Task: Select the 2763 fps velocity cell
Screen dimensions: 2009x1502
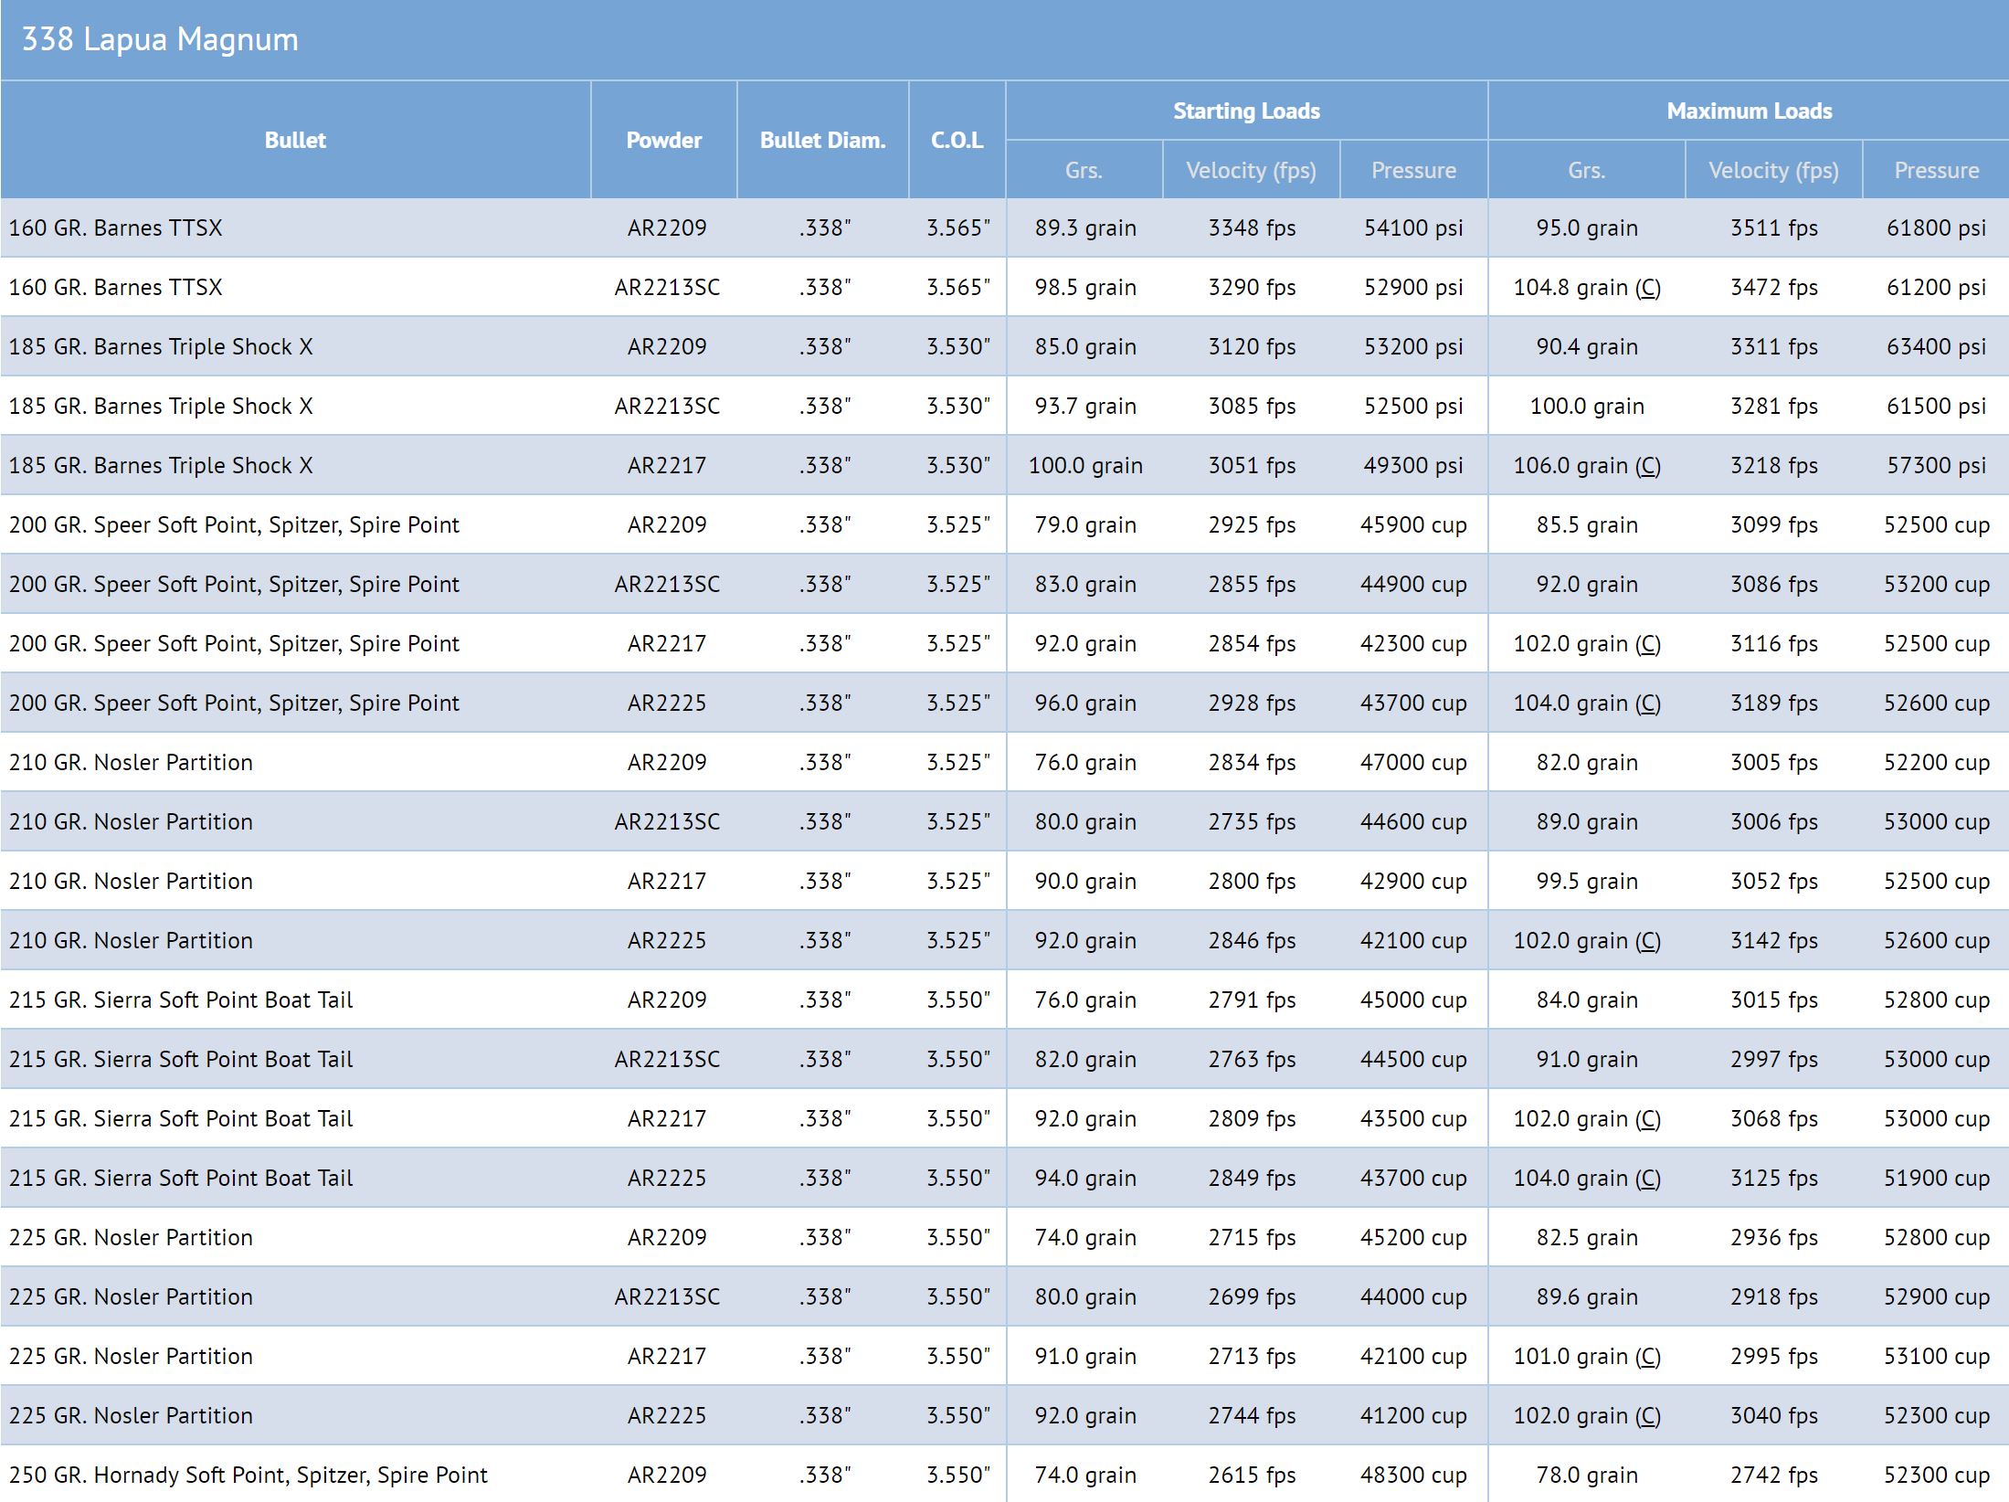Action: (x=1252, y=1059)
